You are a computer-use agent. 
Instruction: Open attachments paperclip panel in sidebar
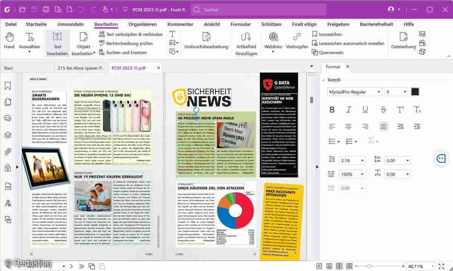click(x=8, y=152)
